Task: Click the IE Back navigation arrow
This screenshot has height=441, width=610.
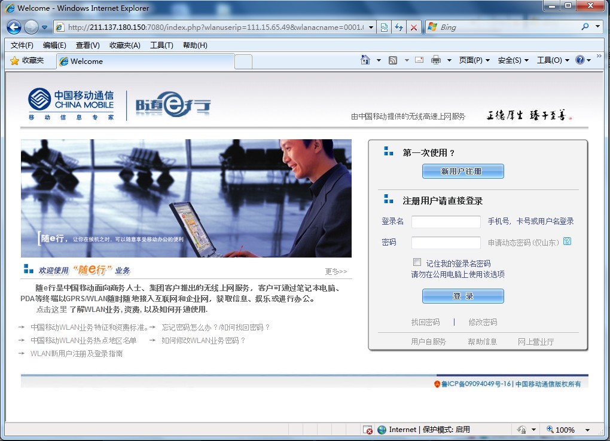Action: pyautogui.click(x=14, y=27)
